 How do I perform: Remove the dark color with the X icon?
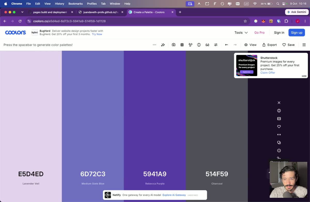[279, 103]
